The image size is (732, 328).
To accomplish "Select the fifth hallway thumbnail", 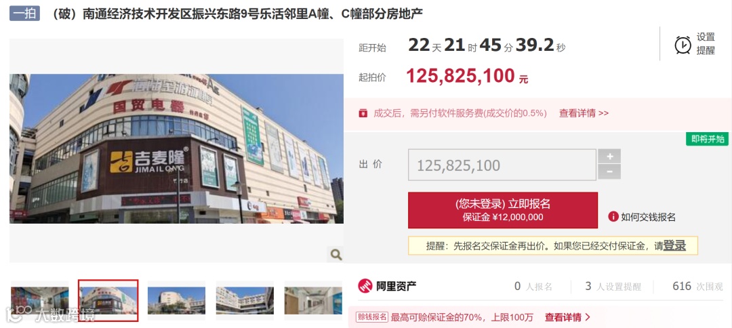I will coord(312,300).
